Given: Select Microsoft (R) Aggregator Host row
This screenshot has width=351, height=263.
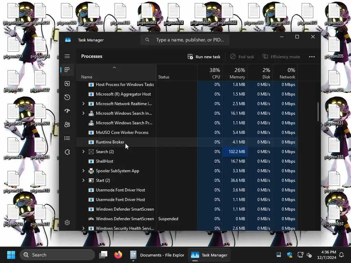Looking at the screenshot, I should tap(187, 94).
